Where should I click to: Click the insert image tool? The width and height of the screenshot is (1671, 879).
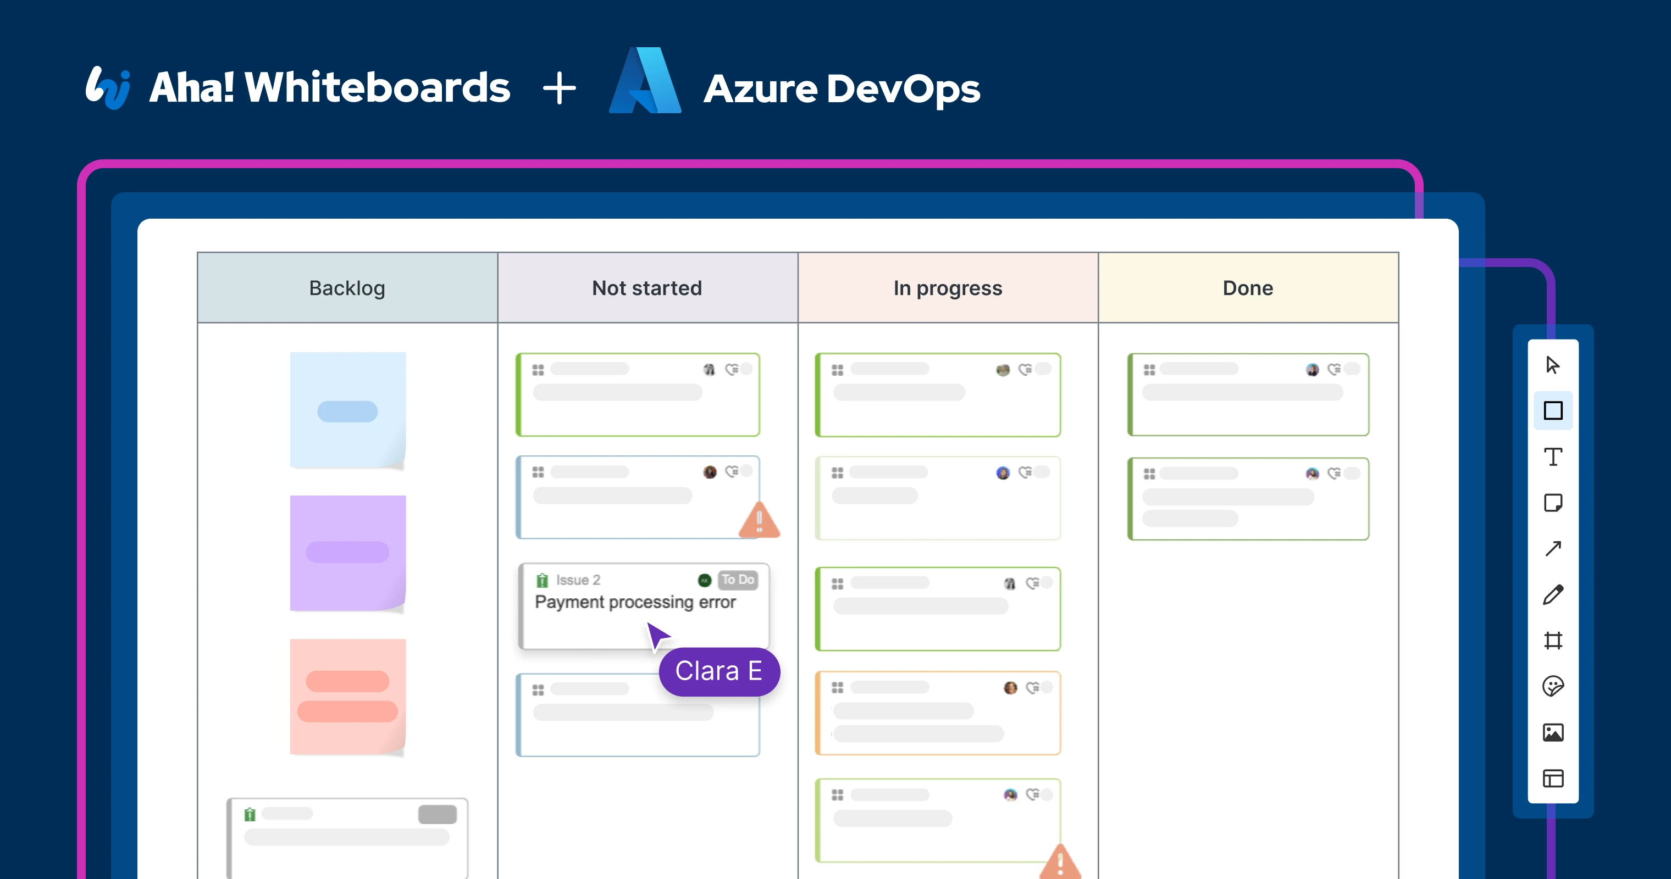(x=1552, y=732)
